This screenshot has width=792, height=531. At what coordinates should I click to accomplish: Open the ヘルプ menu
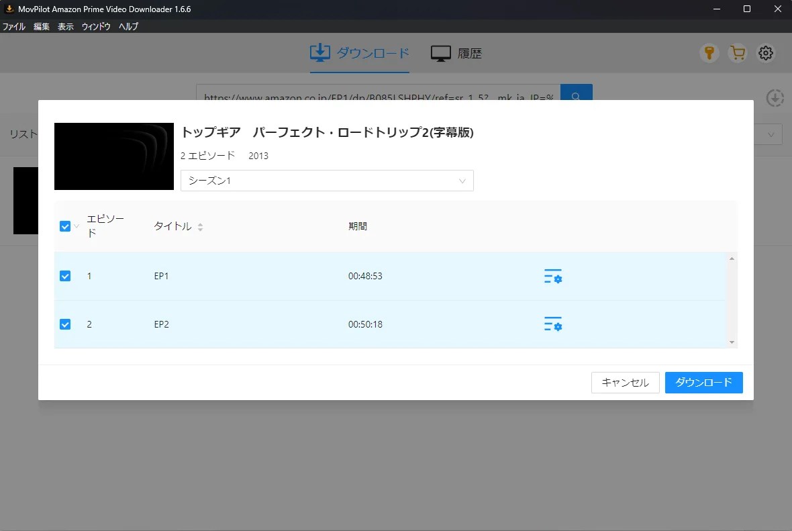tap(128, 27)
